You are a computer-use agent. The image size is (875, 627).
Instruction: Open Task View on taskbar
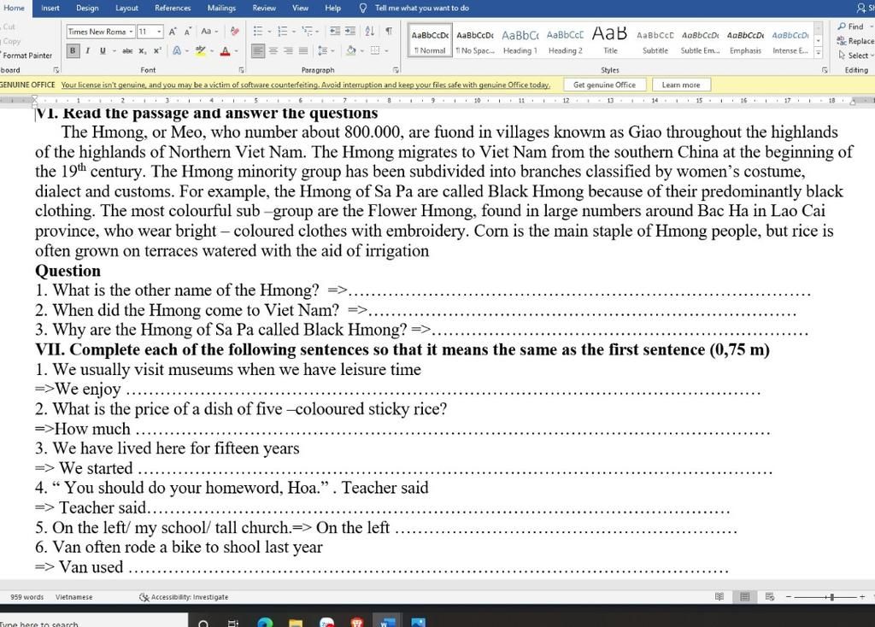(x=233, y=623)
